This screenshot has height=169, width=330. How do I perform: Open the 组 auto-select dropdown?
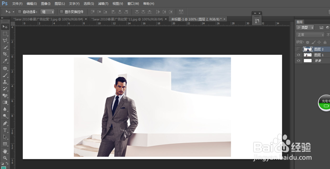[47, 12]
